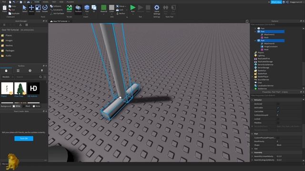The height and width of the screenshot is (171, 305).
Task: Click the Color swatch button
Action: point(112,8)
